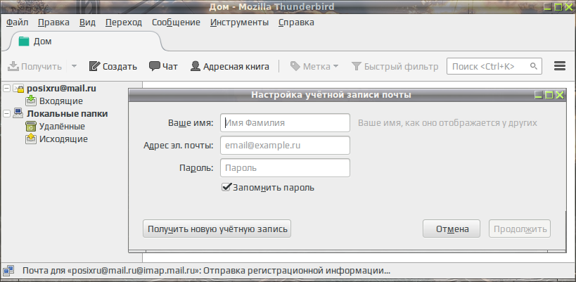
Task: Open Чат via the speech bubble icon
Action: coord(154,67)
